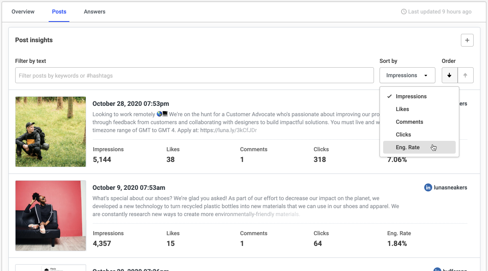Screen dimensions: 488x271
Task: Click the red-background sneaker post thumbnail
Action: 50,215
